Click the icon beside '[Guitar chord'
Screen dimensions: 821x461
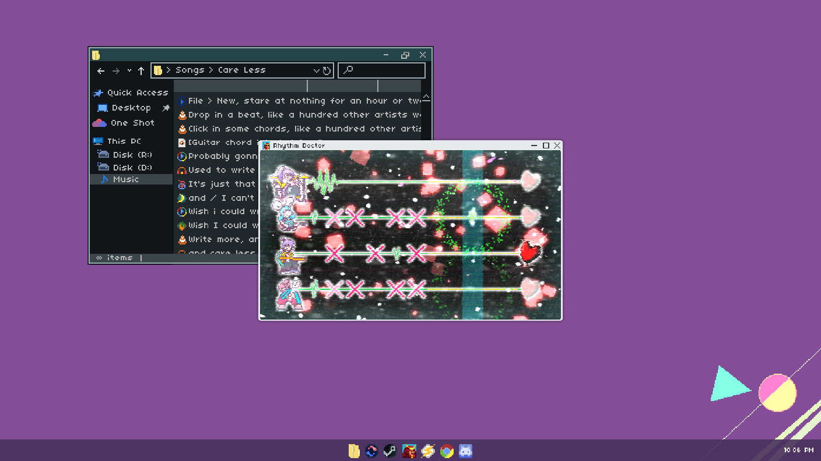click(x=182, y=143)
